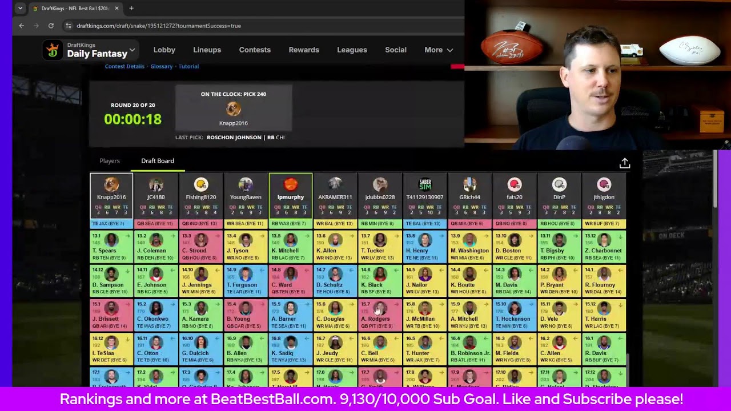
Task: Click B. Robinson Jr. pick 16.4 card
Action: coord(469,349)
